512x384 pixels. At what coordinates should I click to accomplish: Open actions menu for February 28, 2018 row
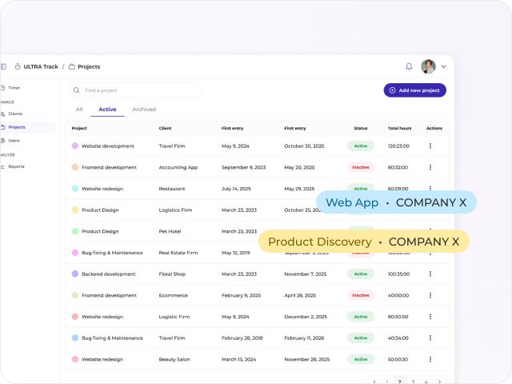point(430,338)
